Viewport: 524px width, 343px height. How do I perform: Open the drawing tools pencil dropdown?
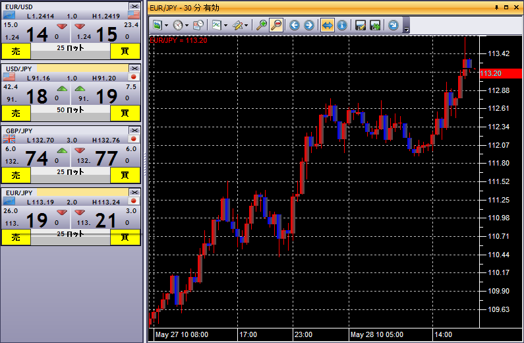(x=247, y=25)
